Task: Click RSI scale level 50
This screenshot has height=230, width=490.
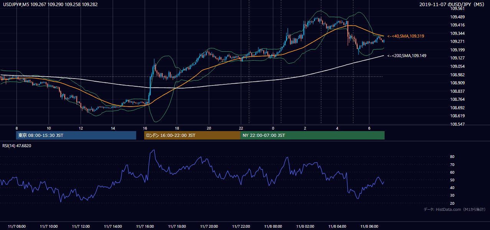Action: (452, 180)
